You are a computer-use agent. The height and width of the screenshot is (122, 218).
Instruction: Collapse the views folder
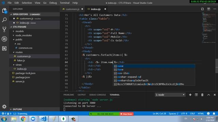pos(35,65)
